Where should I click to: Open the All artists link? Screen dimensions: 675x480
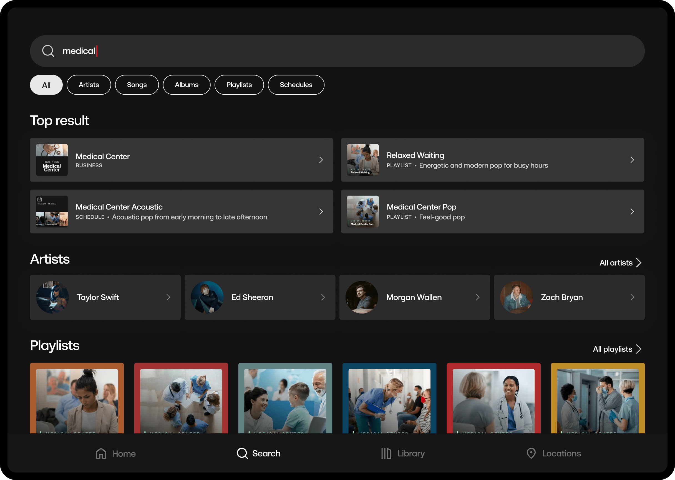click(x=620, y=263)
